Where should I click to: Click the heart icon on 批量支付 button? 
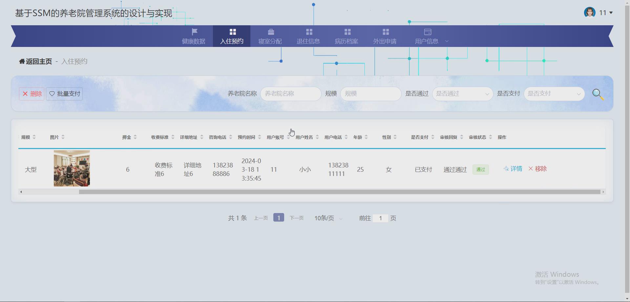pos(52,94)
